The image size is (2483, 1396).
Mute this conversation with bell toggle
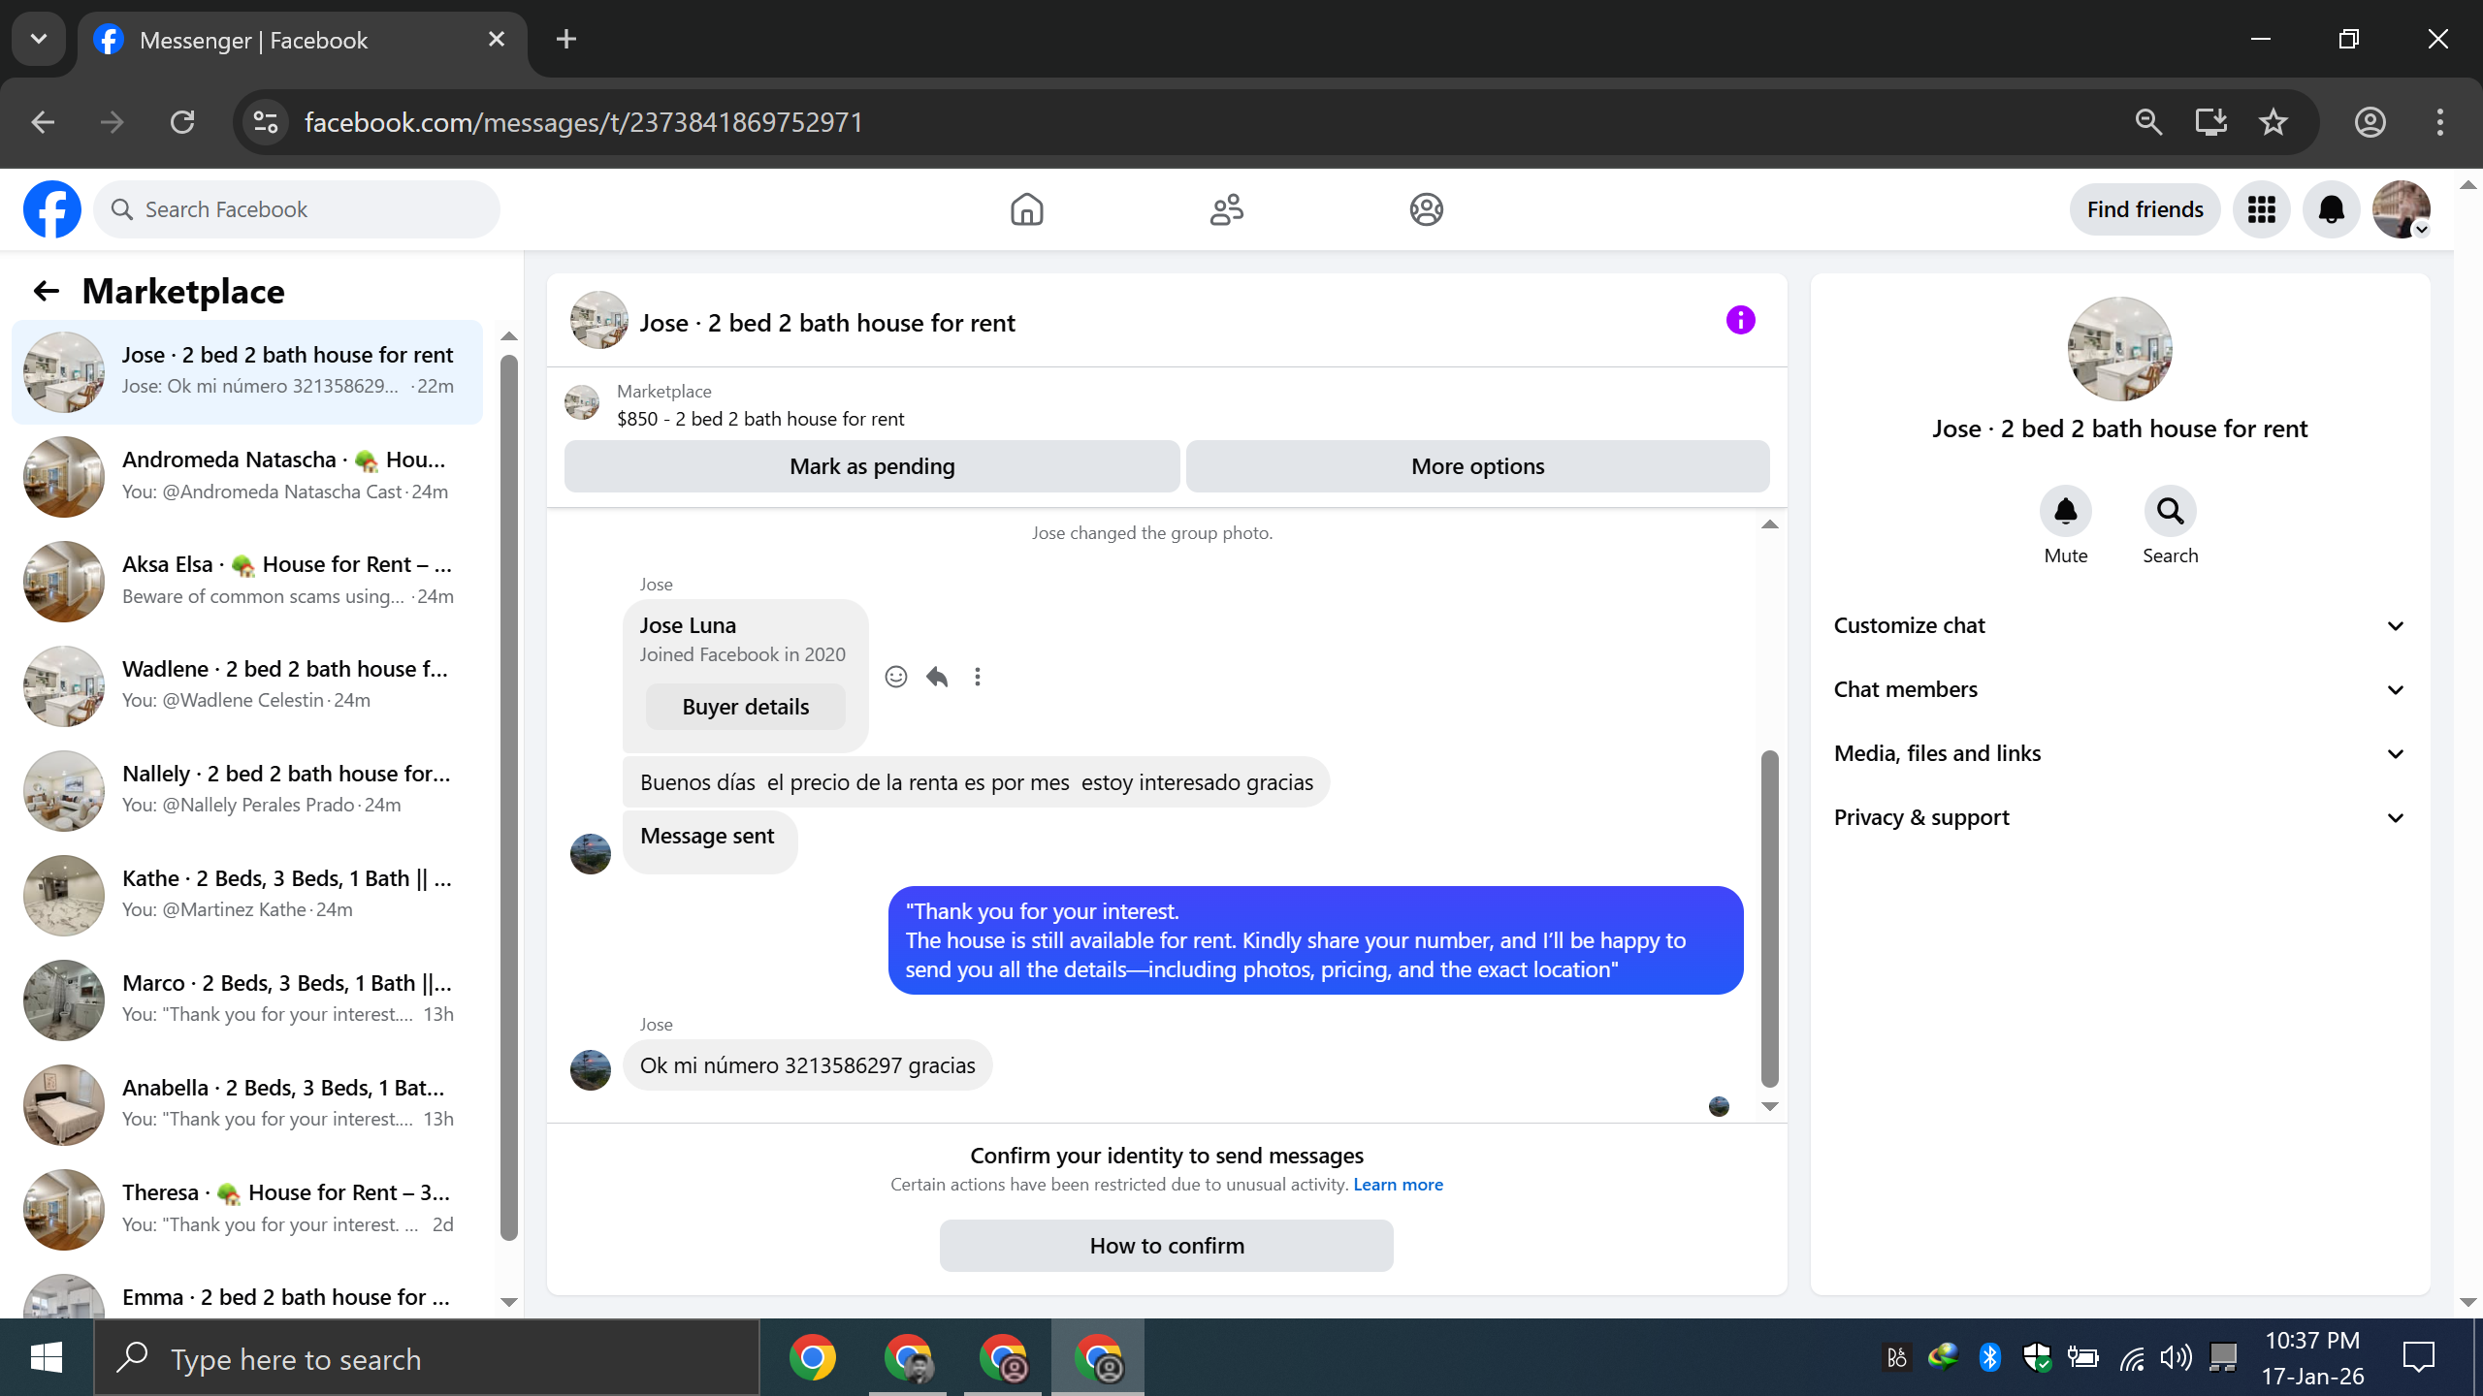pyautogui.click(x=2065, y=511)
